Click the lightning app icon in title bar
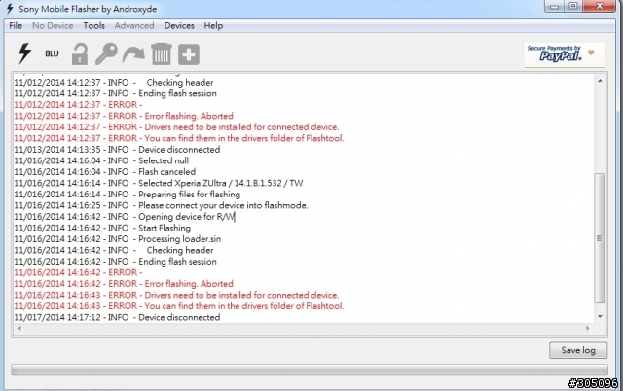623x391 pixels. point(10,9)
